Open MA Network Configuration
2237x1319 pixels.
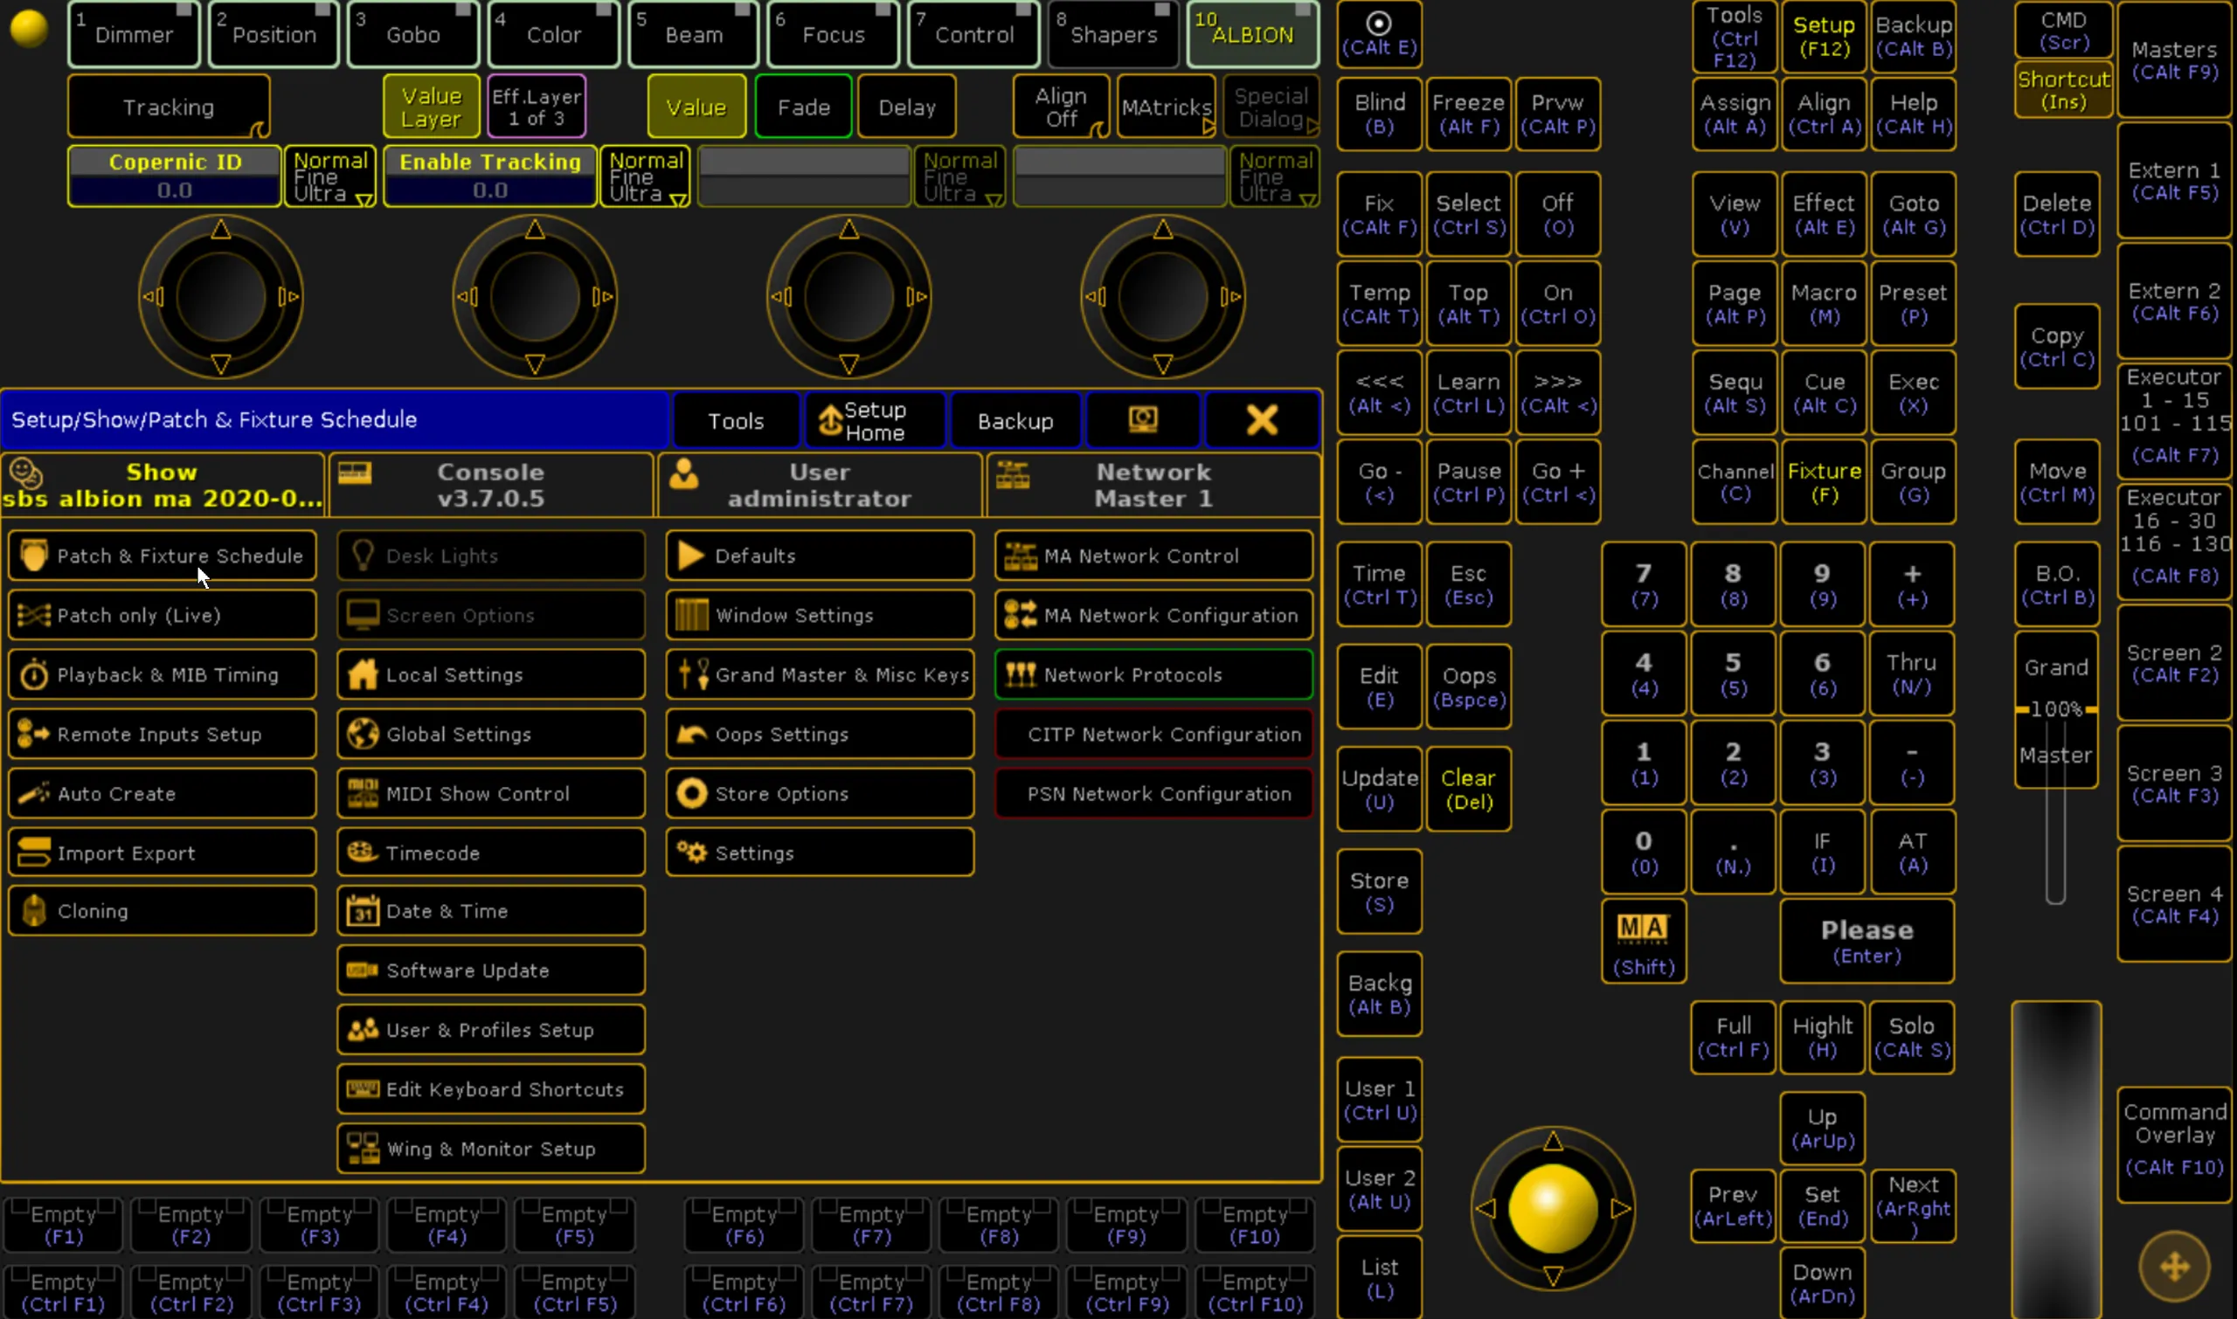(x=1153, y=615)
